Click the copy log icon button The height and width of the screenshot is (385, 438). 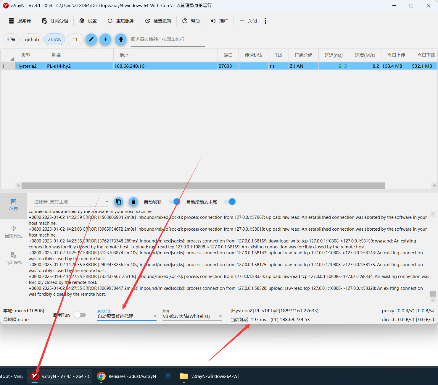(119, 202)
